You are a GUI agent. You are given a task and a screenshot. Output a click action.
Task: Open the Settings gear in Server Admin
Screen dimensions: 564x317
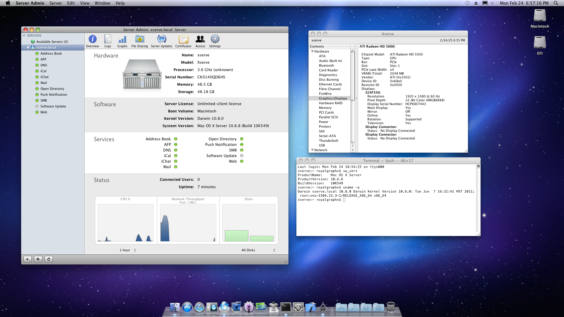pyautogui.click(x=215, y=41)
